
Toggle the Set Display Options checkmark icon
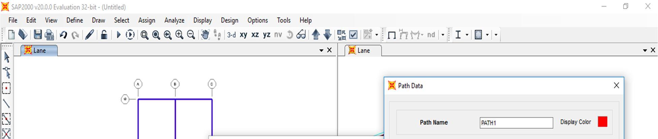[x=353, y=35]
